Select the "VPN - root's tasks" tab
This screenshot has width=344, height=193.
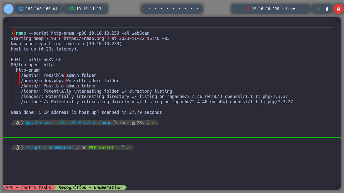pos(28,187)
